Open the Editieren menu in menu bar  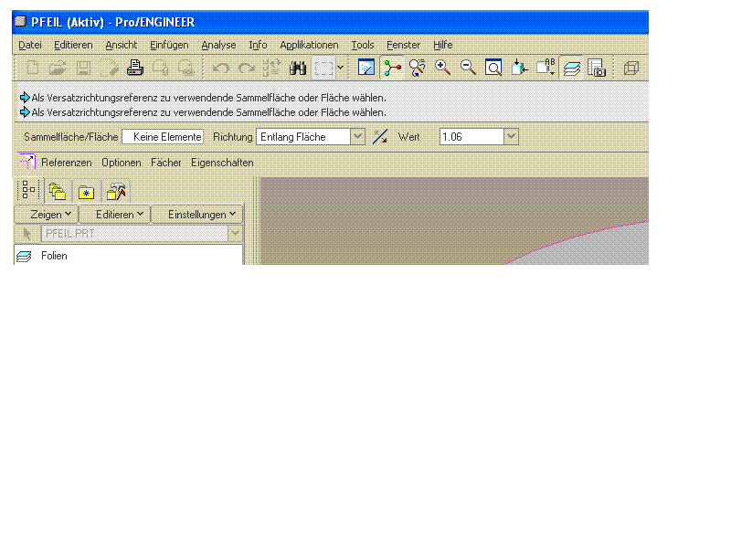pos(73,45)
